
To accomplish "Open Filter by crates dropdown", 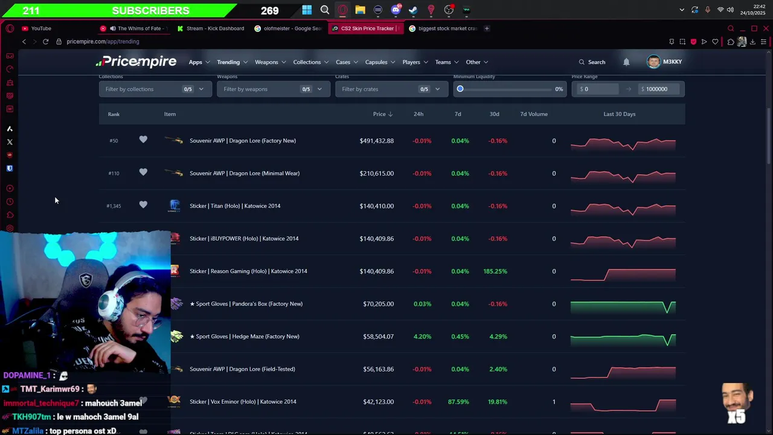I will point(391,89).
